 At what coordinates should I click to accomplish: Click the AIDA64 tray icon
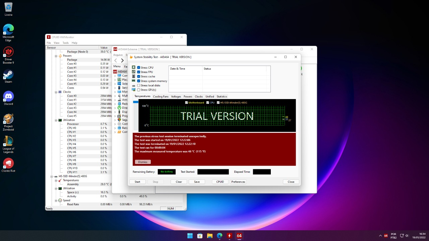click(x=386, y=236)
